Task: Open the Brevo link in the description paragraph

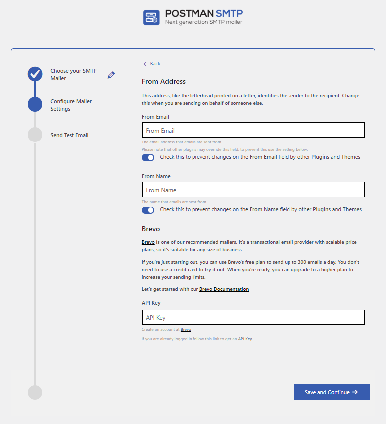Action: pos(148,242)
